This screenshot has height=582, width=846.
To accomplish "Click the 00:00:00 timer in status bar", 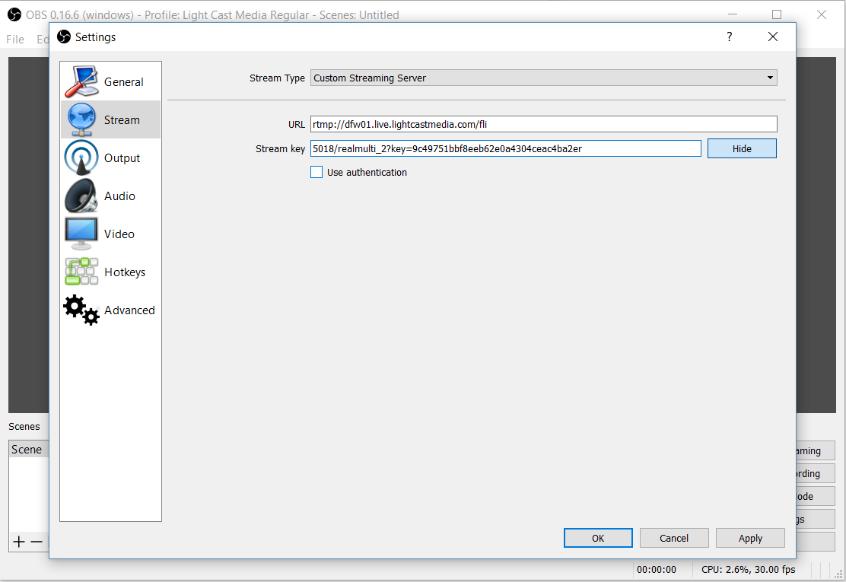I will click(656, 570).
